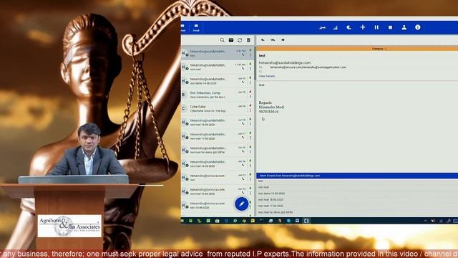Click phone icon on first test email
Image resolution: width=458 pixels, height=258 pixels.
(243, 55)
